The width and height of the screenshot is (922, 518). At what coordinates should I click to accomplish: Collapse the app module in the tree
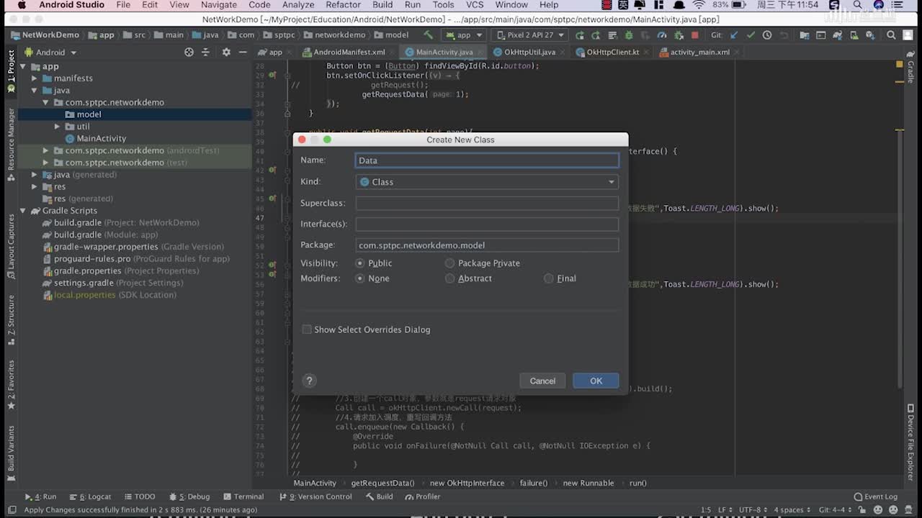coord(23,66)
